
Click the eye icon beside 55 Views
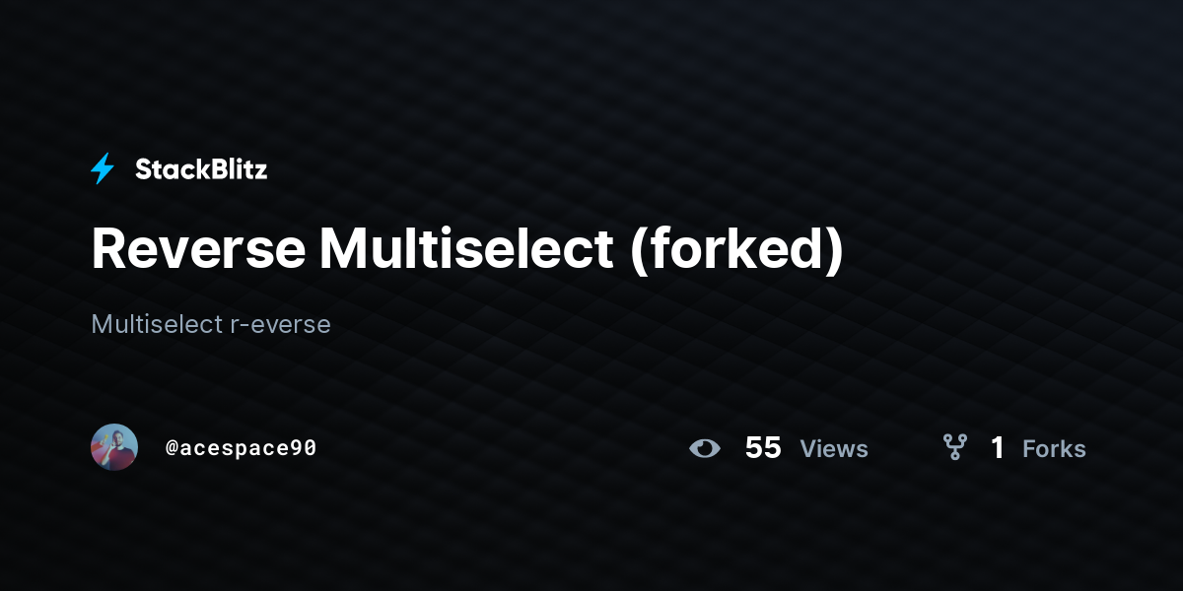pos(705,448)
